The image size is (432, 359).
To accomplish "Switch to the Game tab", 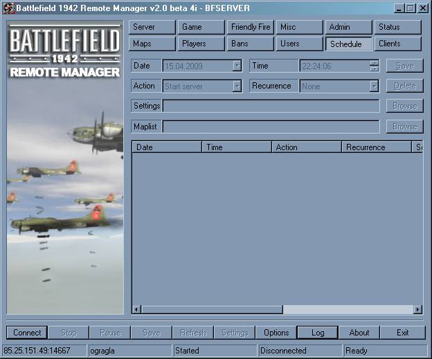I will pos(201,27).
